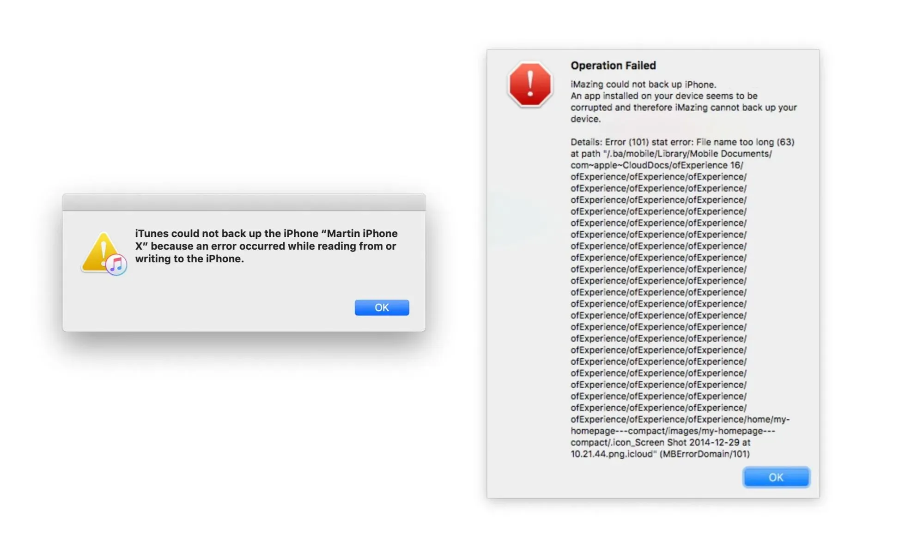The image size is (924, 554).
Task: Select the iMazing could not back up message
Action: pos(643,84)
